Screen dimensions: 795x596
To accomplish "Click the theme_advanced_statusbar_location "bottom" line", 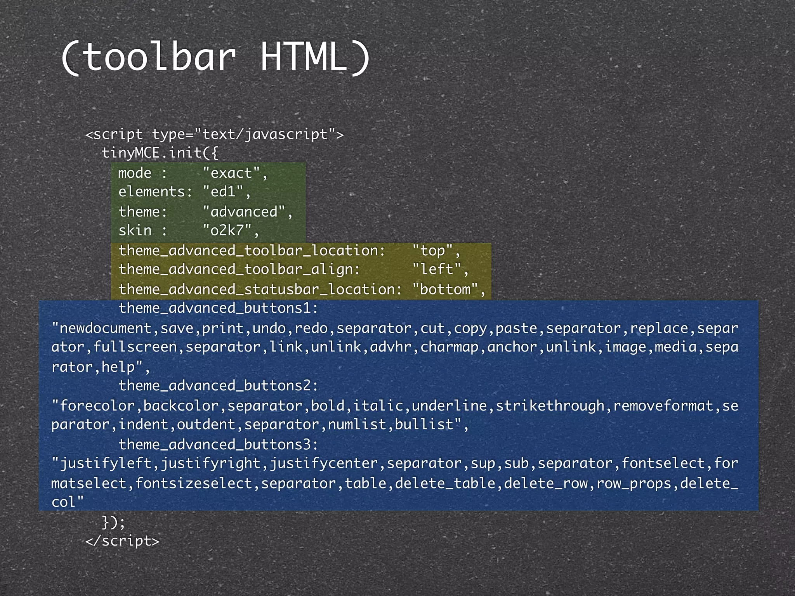I will [x=302, y=289].
